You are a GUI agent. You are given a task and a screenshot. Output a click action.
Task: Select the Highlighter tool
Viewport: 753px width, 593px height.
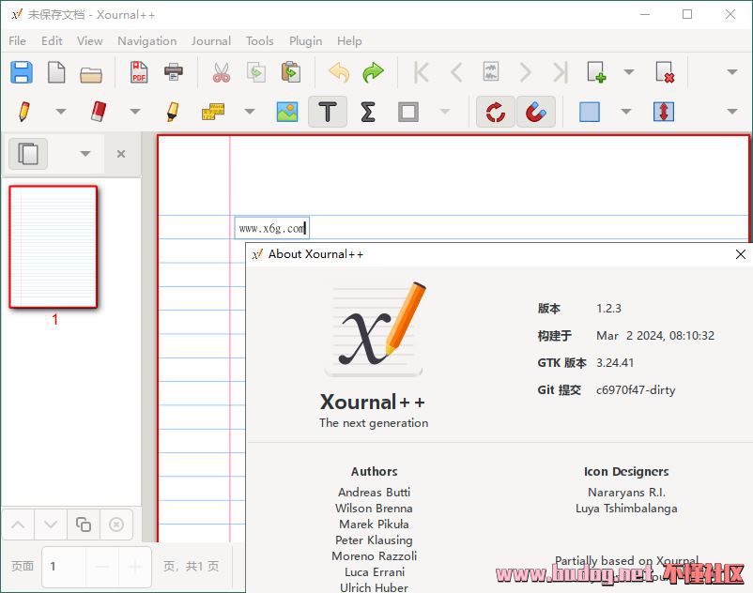click(173, 112)
